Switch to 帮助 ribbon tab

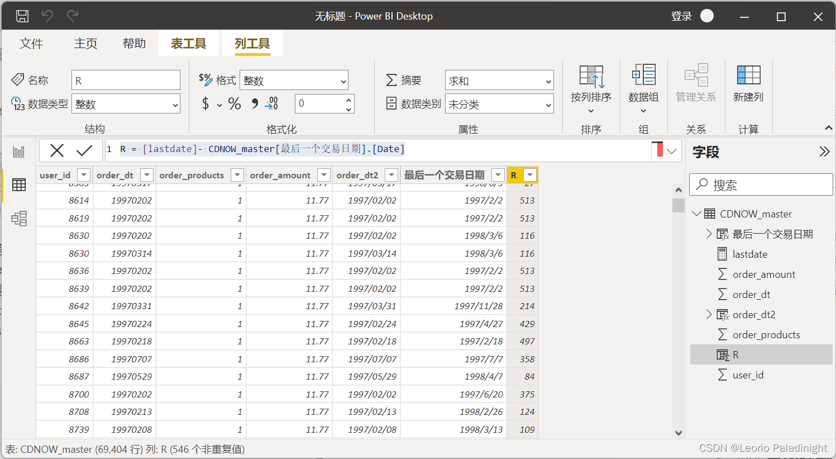tap(134, 44)
